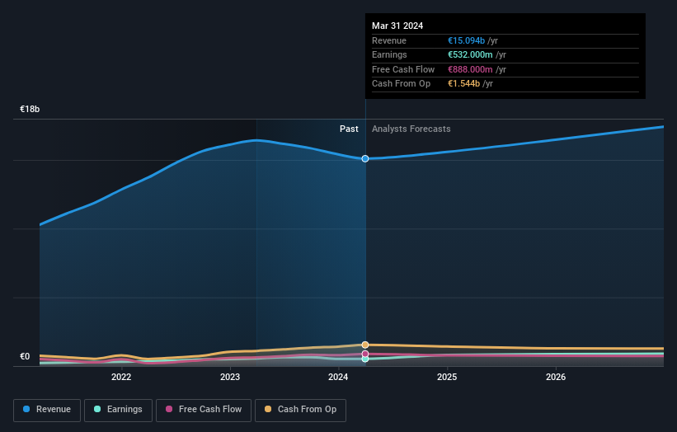Viewport: 677px width, 432px height.
Task: Toggle the Revenue legend button
Action: coord(47,410)
